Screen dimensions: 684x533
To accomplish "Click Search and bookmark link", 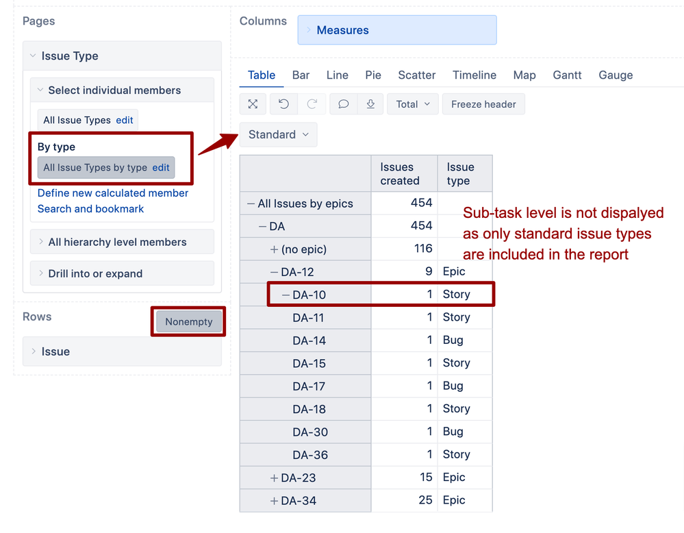I will pyautogui.click(x=90, y=209).
